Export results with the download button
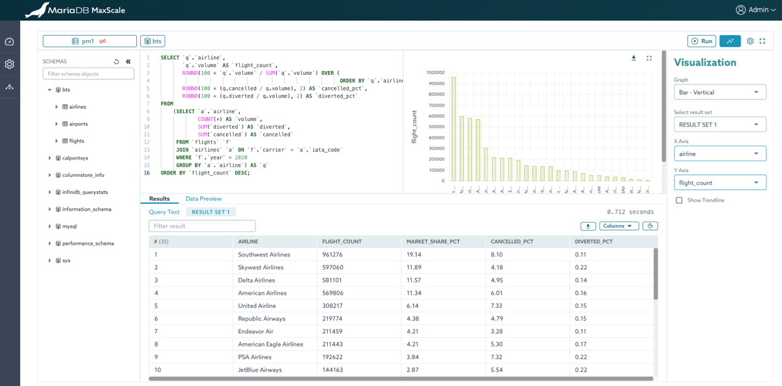Screen dimensions: 782x386 click(x=587, y=226)
